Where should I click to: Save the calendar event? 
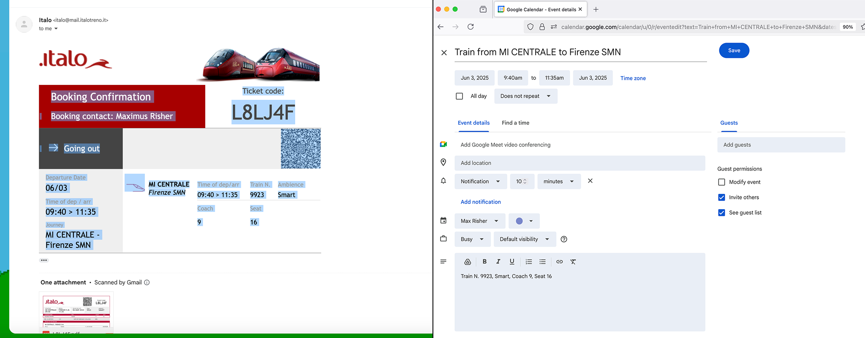click(734, 50)
